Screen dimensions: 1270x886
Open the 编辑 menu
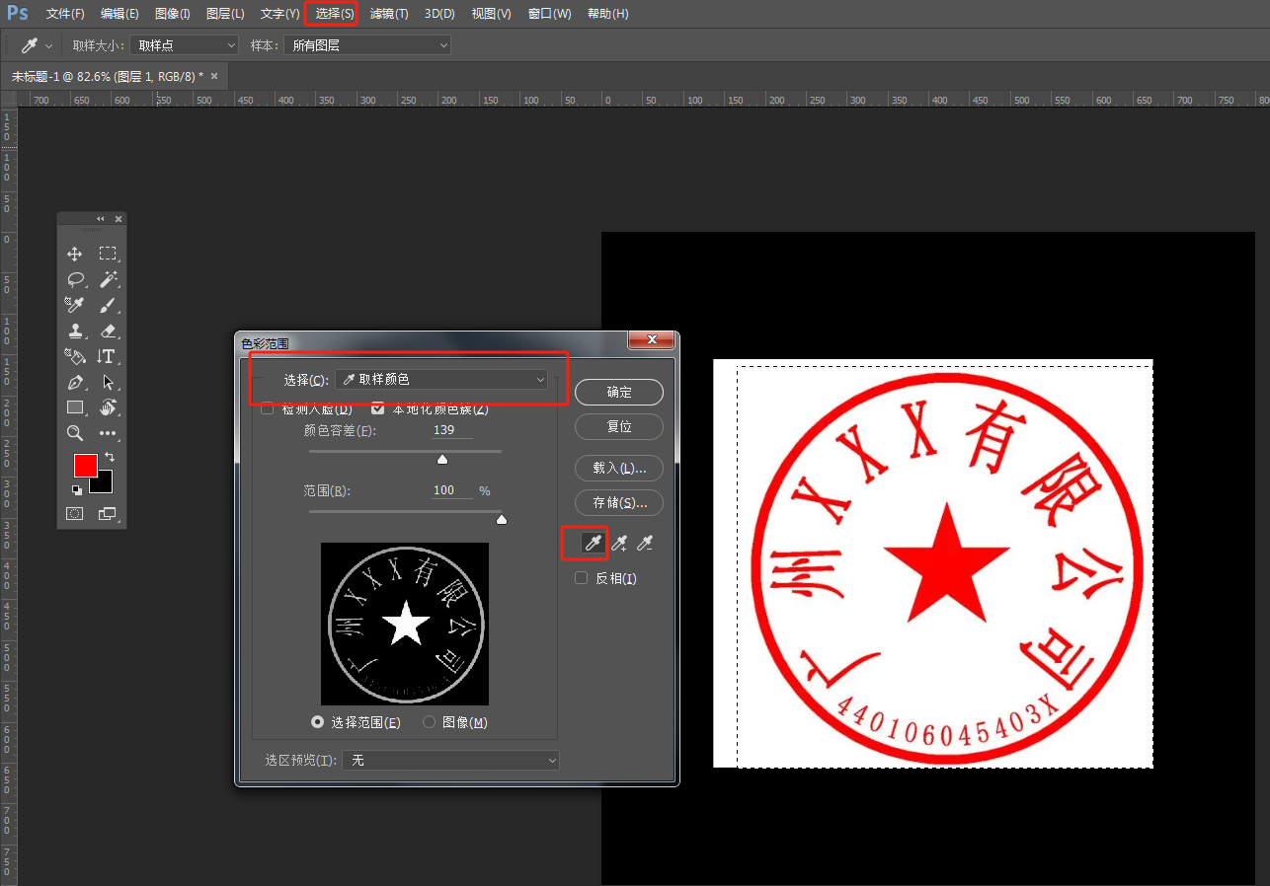[119, 14]
